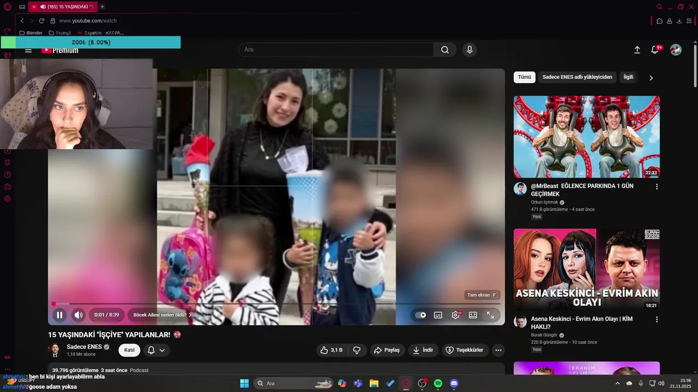Screen dimensions: 698x392
Task: Open the player settings gear
Action: (455, 315)
